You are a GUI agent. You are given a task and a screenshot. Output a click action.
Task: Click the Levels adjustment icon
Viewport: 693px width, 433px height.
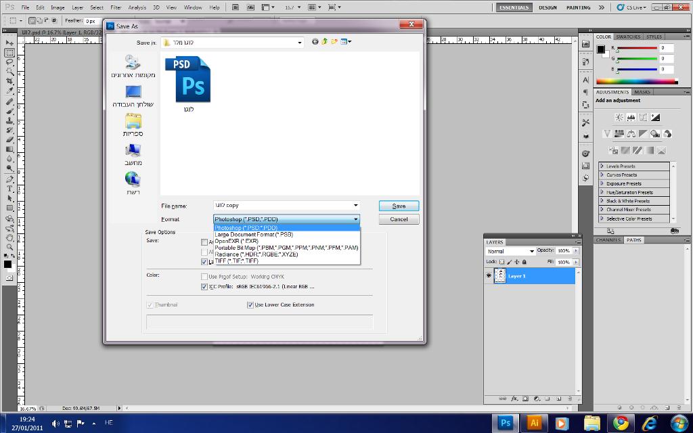631,117
